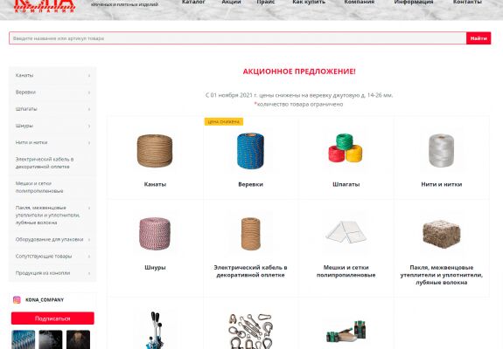Image resolution: width=503 pixels, height=349 pixels.
Task: Open Сопутствующие товары in sidebar
Action: coord(44,257)
